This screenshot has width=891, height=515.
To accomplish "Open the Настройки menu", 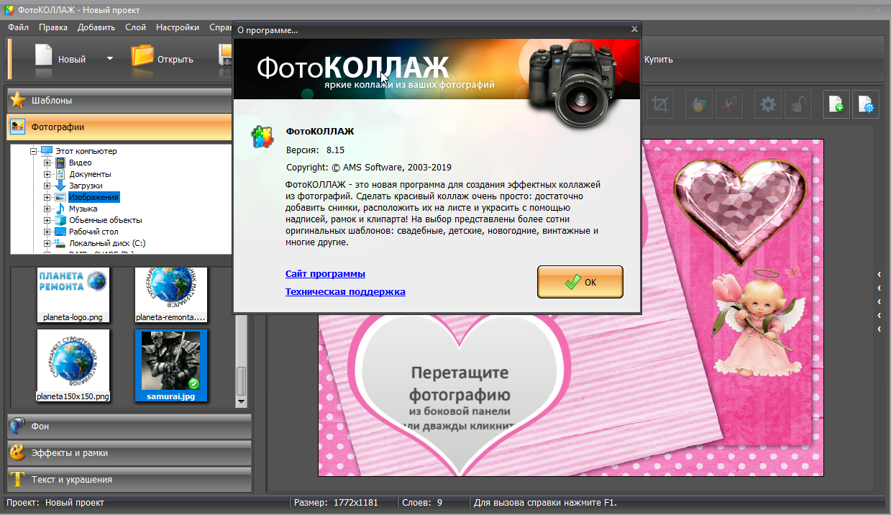I will coord(178,27).
